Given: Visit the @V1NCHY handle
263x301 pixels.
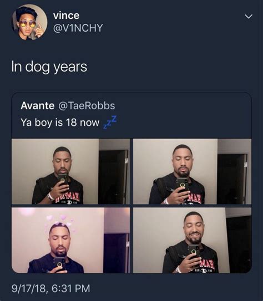Looking at the screenshot, I should [x=78, y=28].
